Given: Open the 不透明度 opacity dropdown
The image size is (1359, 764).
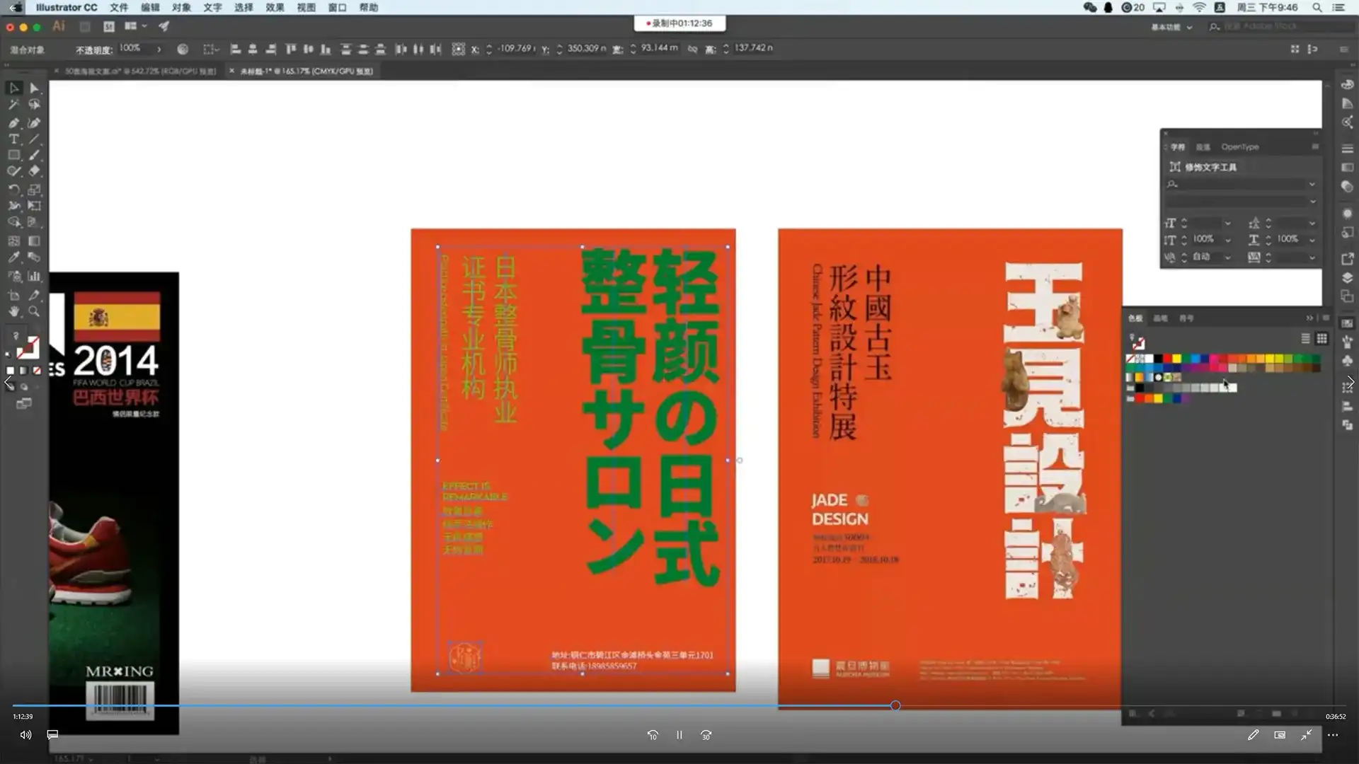Looking at the screenshot, I should click(157, 48).
